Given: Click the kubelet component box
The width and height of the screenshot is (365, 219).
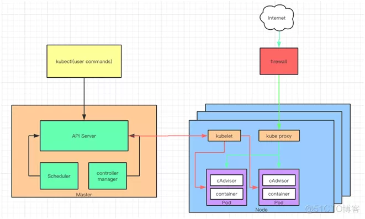Looking at the screenshot, I should coord(224,136).
